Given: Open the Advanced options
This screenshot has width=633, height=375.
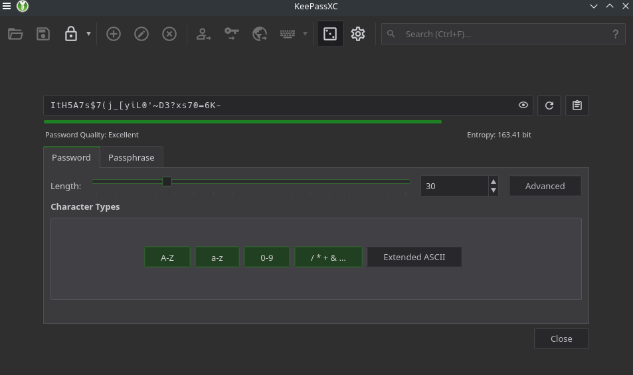Looking at the screenshot, I should 545,186.
